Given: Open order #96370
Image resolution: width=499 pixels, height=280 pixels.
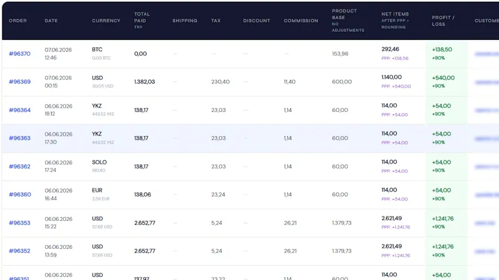Looking at the screenshot, I should pyautogui.click(x=19, y=54).
